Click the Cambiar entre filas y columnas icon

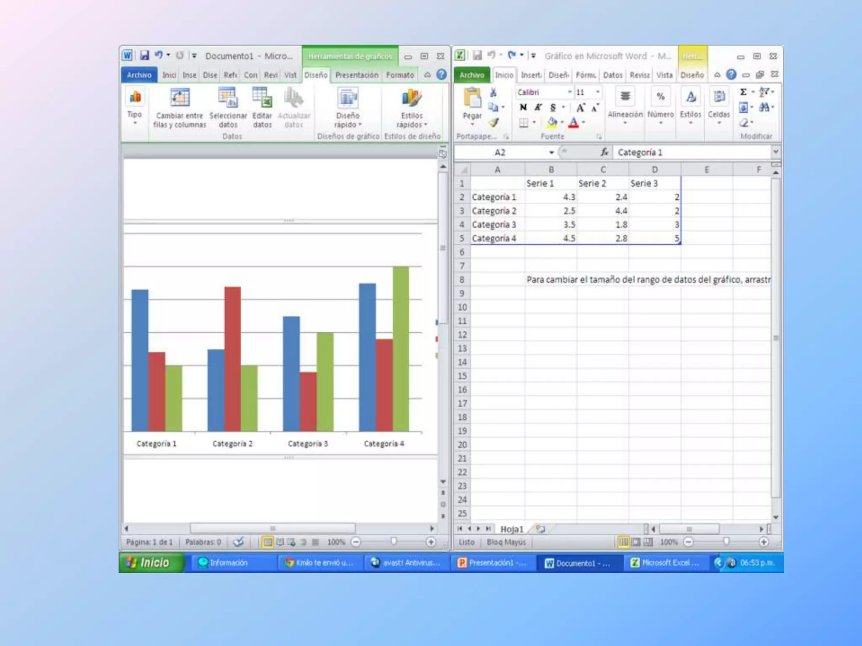[x=180, y=98]
